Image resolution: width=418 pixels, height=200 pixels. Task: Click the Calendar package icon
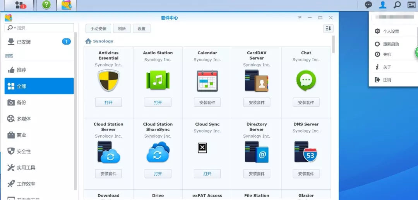207,81
